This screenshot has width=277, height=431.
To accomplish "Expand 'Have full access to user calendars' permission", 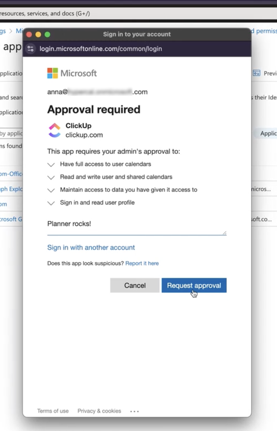I will point(51,165).
